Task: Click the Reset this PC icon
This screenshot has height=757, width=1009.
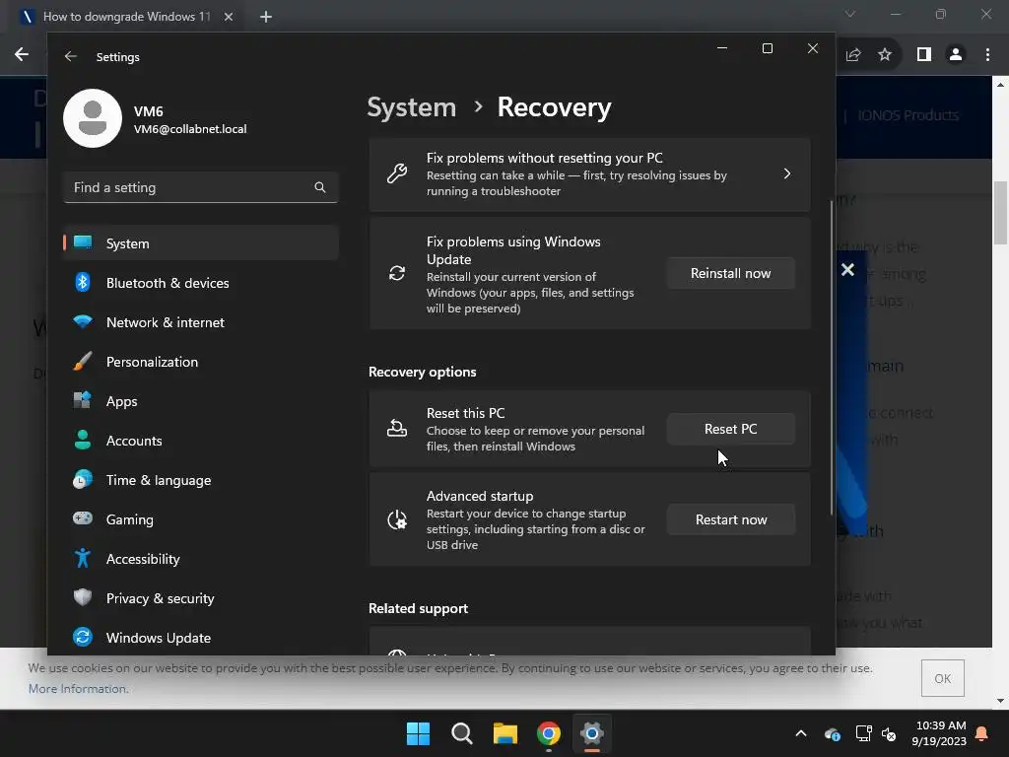Action: click(x=397, y=428)
